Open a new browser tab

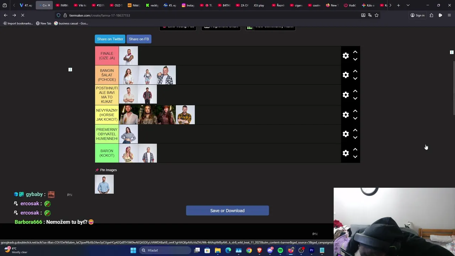coord(398,5)
